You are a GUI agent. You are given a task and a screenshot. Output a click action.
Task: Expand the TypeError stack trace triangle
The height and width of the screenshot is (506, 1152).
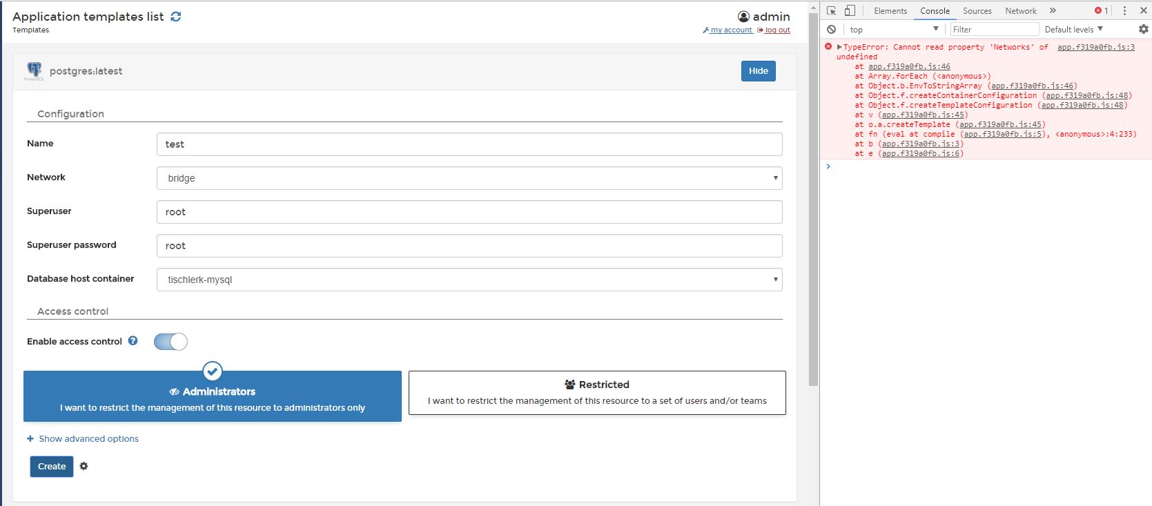click(839, 47)
